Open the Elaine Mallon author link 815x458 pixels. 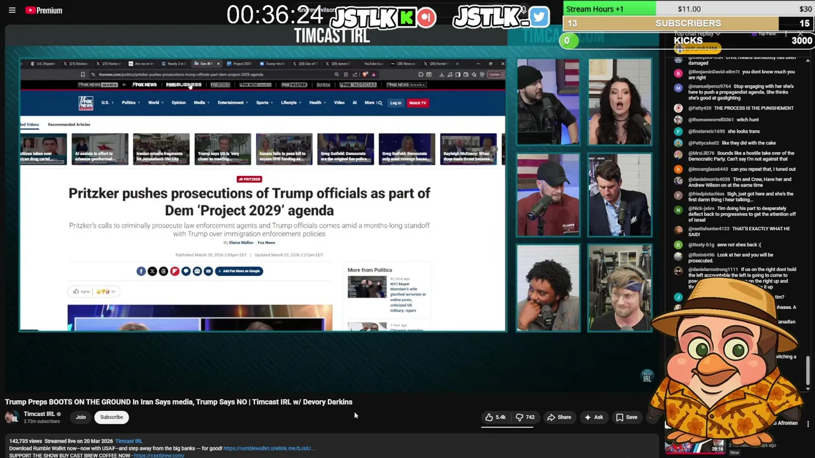[241, 242]
